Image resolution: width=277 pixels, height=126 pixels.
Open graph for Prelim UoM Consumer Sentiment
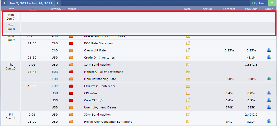[269, 122]
